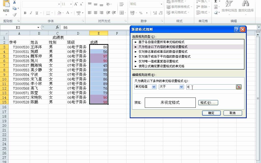Click 确定 to confirm the rule
261x163 pixels.
[211, 113]
